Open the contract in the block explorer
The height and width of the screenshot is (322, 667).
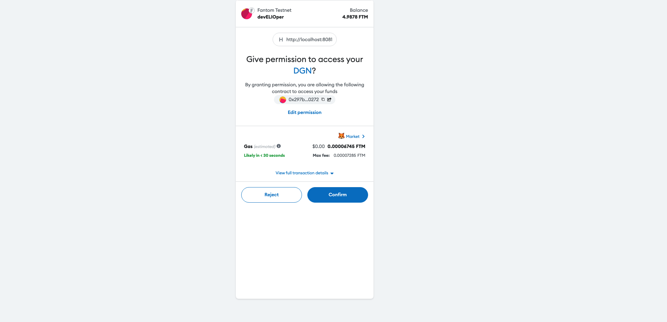point(330,99)
